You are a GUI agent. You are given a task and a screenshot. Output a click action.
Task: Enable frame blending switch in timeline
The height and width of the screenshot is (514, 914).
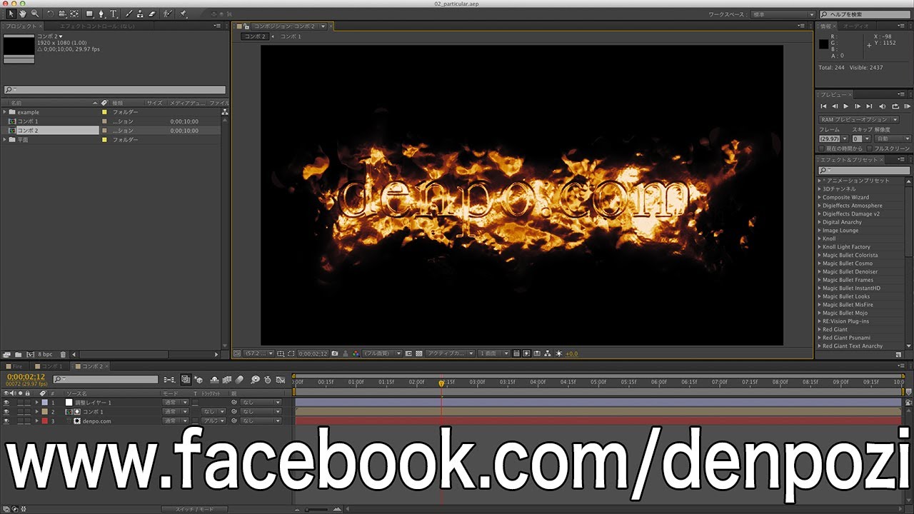[x=227, y=380]
